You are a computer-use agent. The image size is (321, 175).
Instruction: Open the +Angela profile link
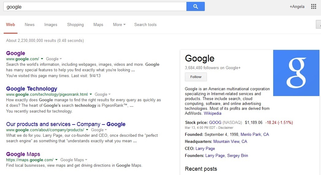[x=297, y=6]
